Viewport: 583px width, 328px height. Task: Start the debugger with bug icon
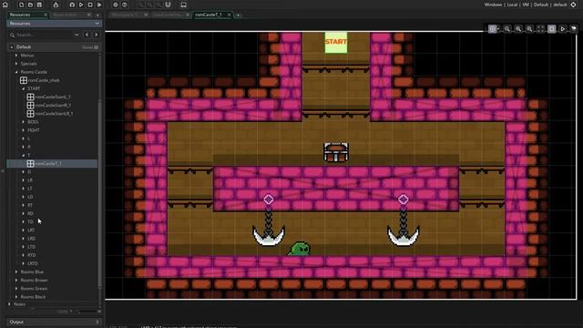click(x=72, y=5)
